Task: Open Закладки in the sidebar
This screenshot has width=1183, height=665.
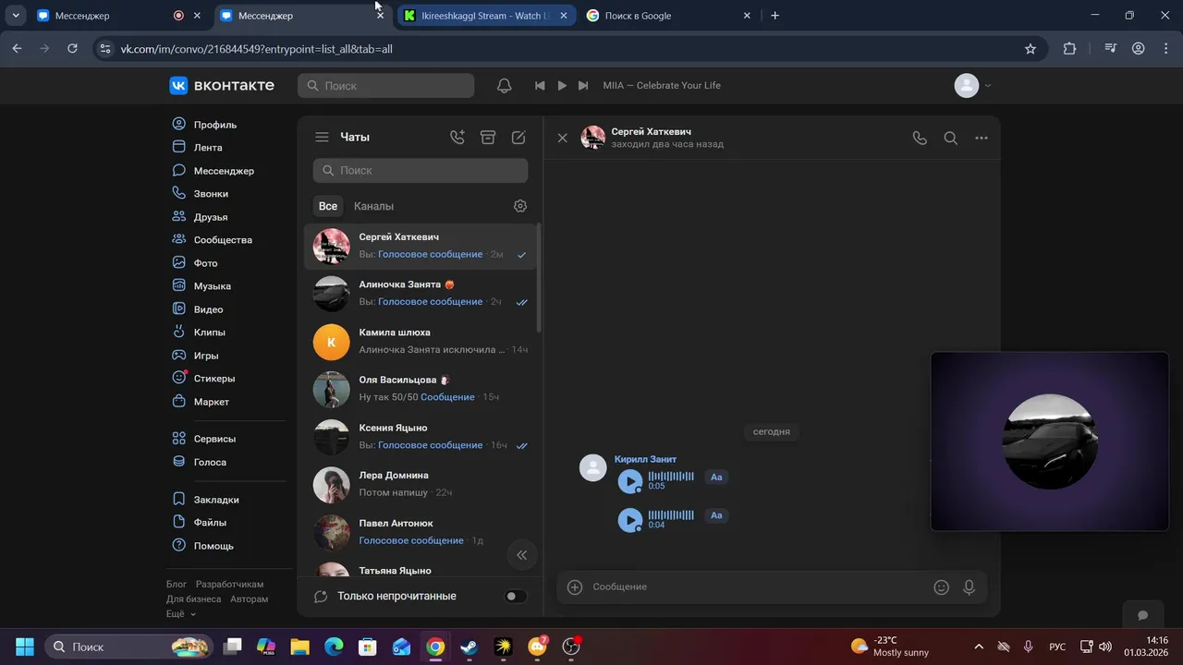Action: tap(216, 500)
